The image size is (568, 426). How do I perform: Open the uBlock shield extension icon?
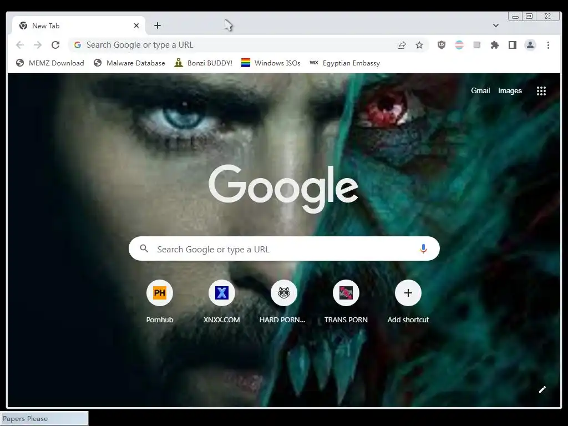[441, 45]
